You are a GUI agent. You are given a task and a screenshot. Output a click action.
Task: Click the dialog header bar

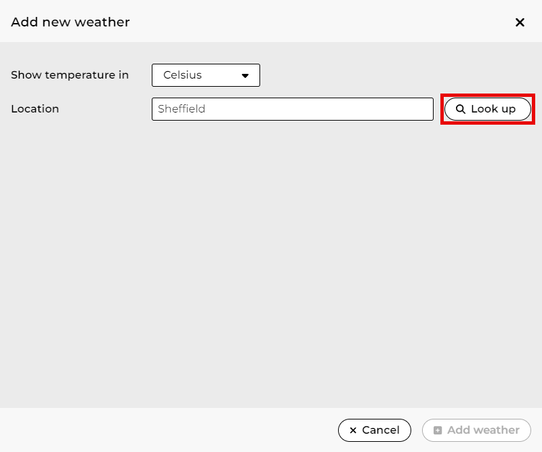[x=305, y=22]
